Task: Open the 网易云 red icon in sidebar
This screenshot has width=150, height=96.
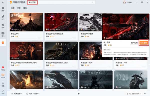Action: tap(3, 67)
